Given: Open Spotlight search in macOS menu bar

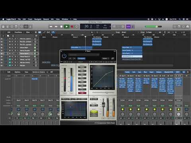Looking at the screenshot, I should tap(180, 19).
